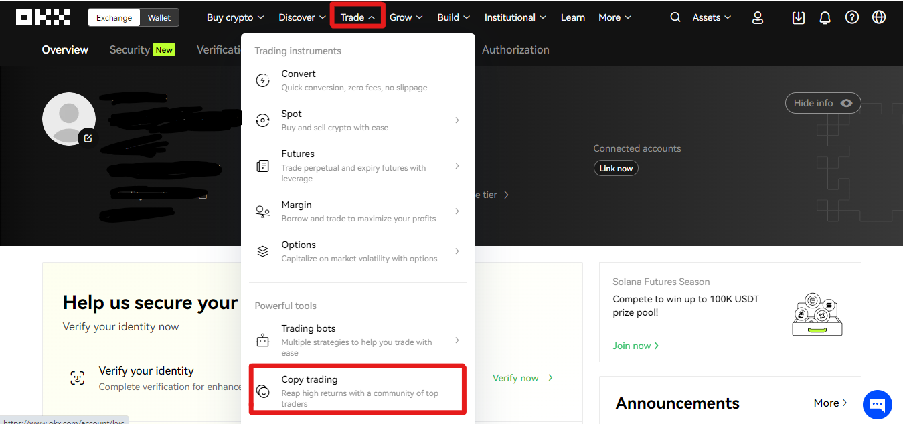Expand the Discover menu
Viewport: 903px width, 424px height.
point(302,17)
